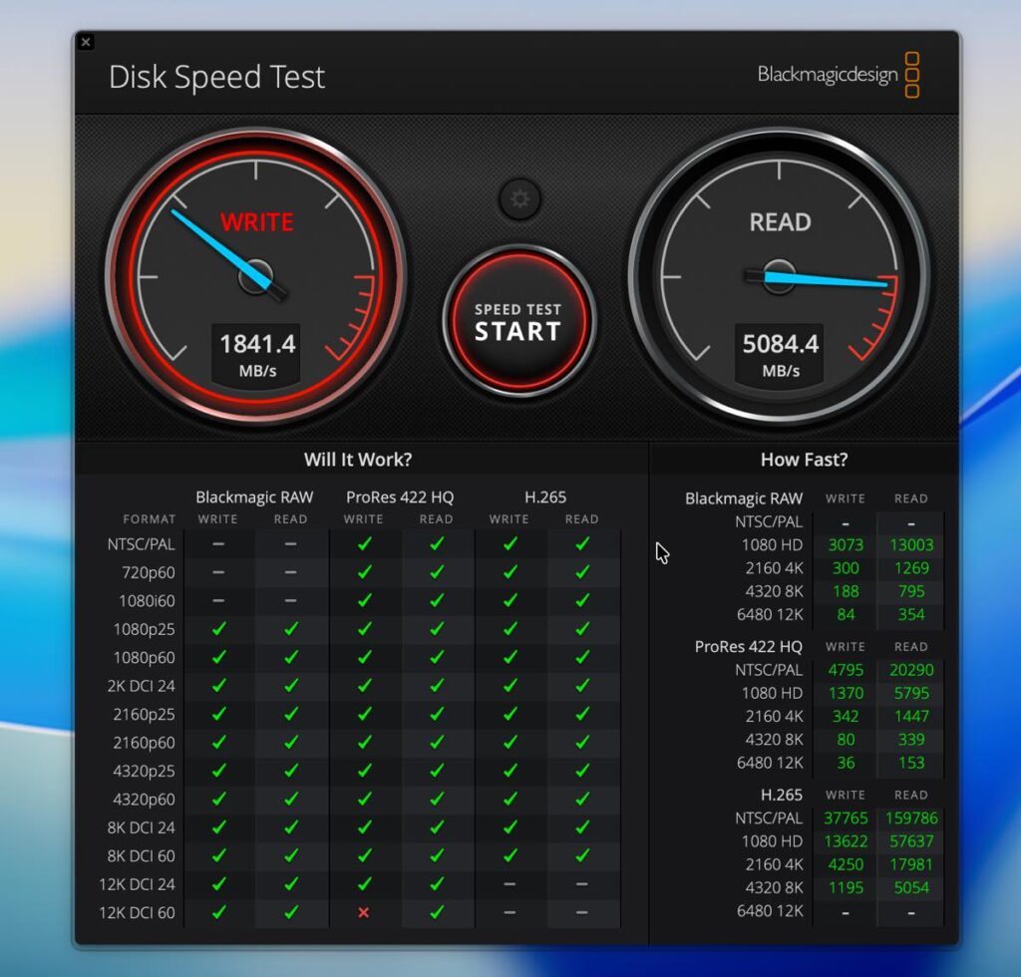The width and height of the screenshot is (1021, 977).
Task: Click the 5084.4 MB/s read speed readout
Action: (x=780, y=354)
